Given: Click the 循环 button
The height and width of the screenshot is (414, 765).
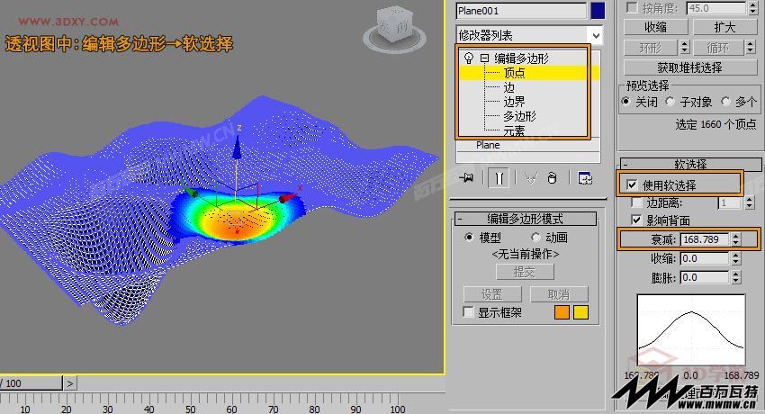Looking at the screenshot, I should pos(717,48).
